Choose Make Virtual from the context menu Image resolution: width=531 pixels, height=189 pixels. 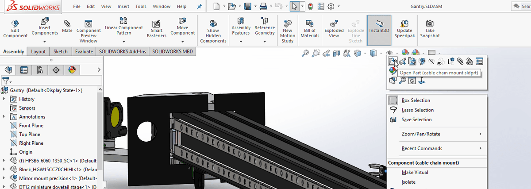415,172
